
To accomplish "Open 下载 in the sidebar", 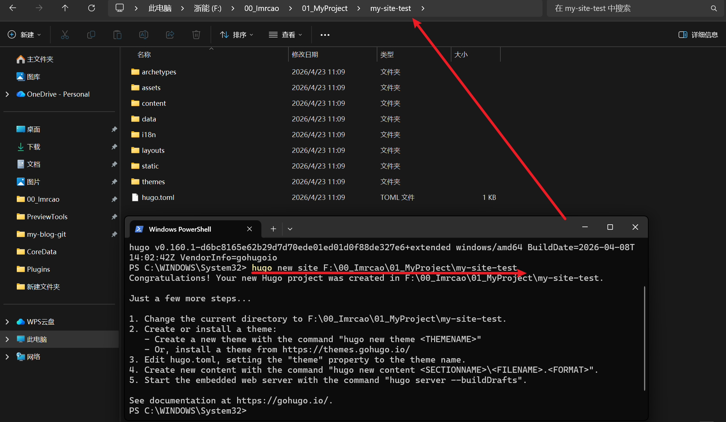I will coord(33,147).
